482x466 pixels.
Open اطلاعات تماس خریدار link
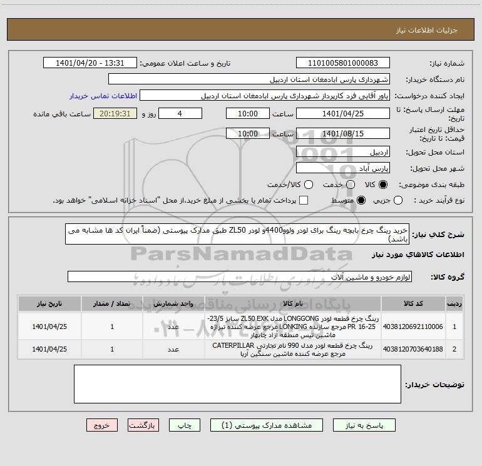click(103, 96)
